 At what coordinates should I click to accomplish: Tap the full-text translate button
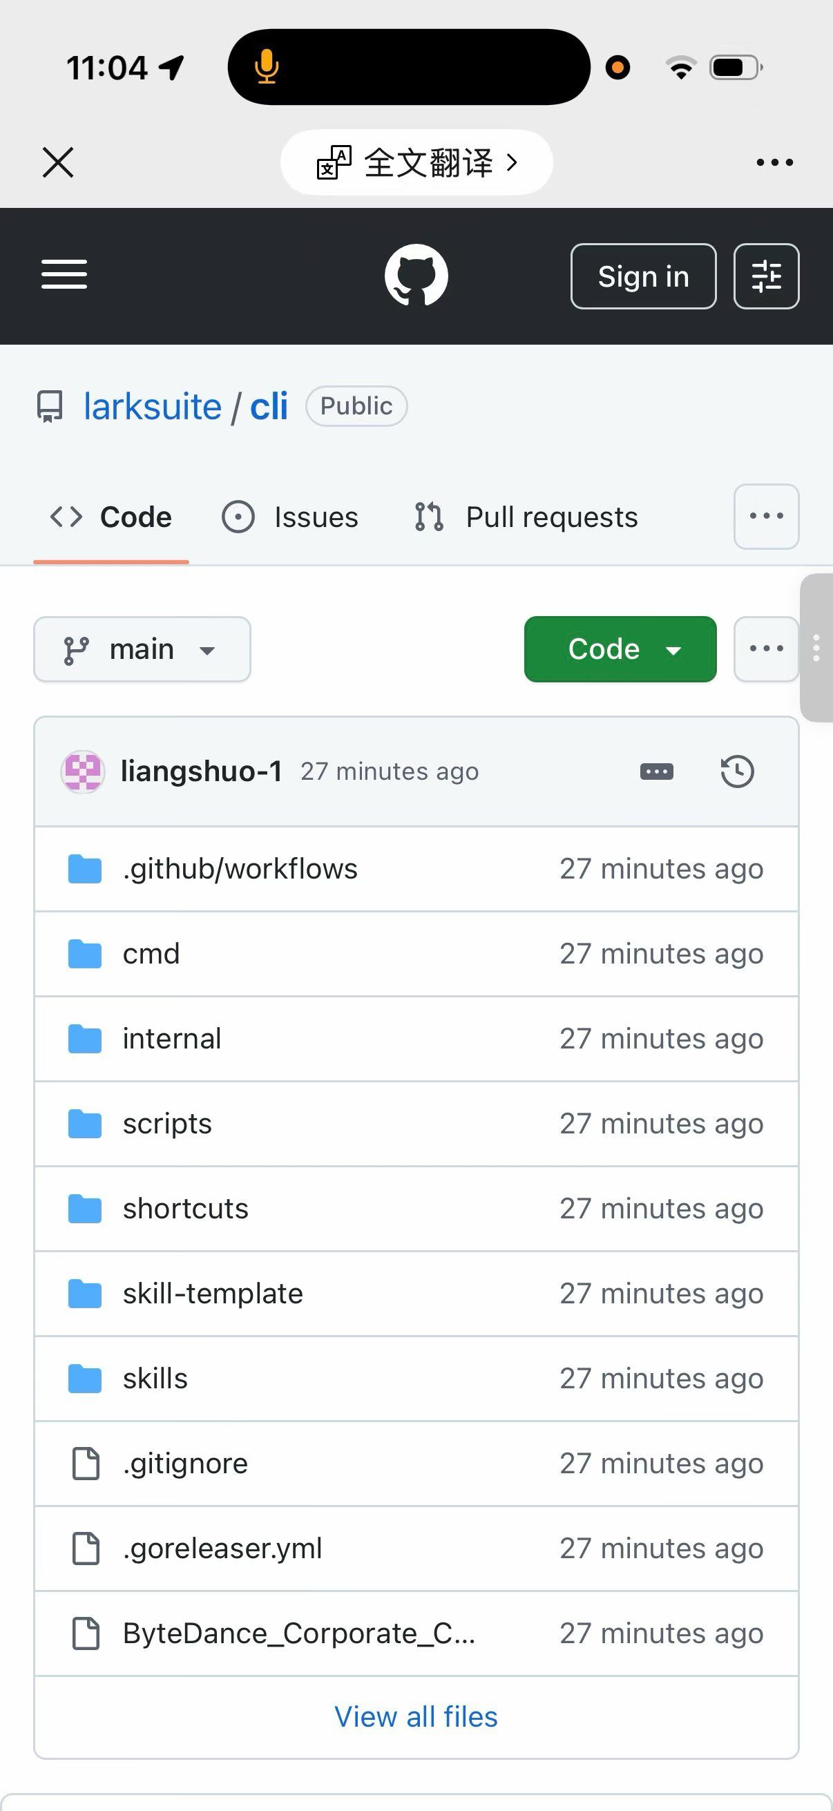pyautogui.click(x=416, y=162)
